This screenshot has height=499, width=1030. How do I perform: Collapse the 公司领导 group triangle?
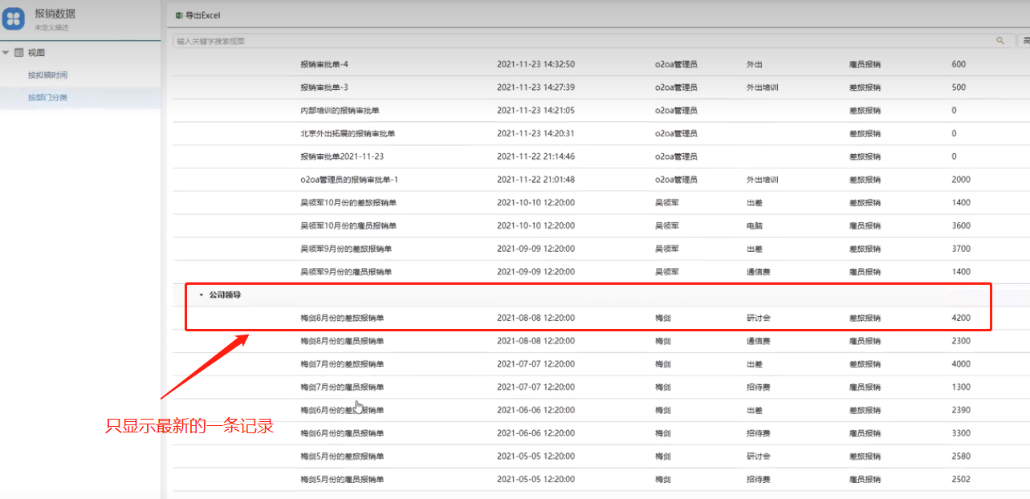[x=202, y=295]
